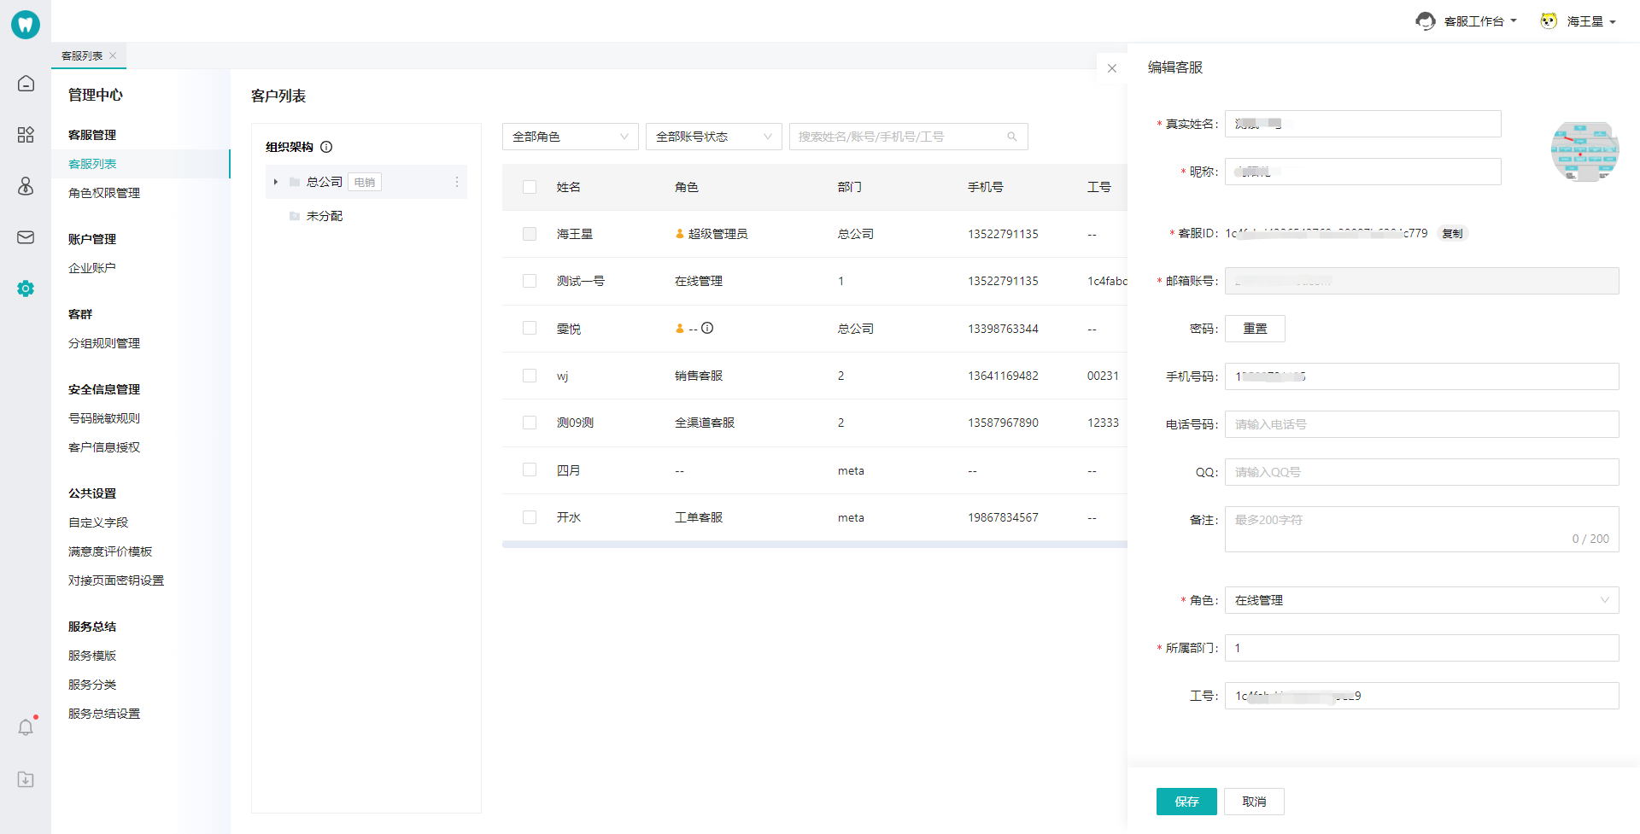Viewport: 1640px width, 834px height.
Task: Open the settings gear icon in left rail
Action: [26, 289]
